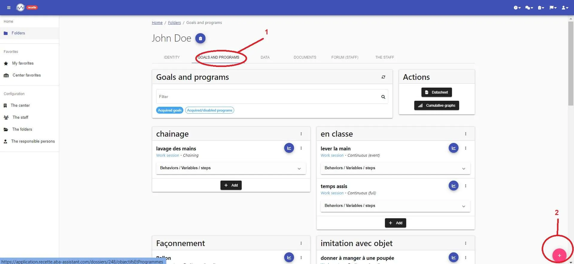Click the search magnifier in Filter box

(383, 97)
